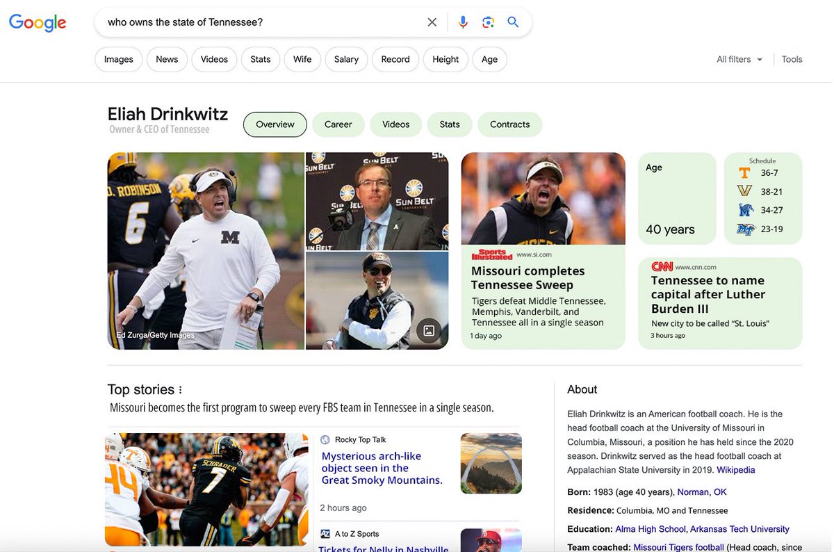This screenshot has height=552, width=834.
Task: Open football game photo with player 7
Action: pos(206,489)
